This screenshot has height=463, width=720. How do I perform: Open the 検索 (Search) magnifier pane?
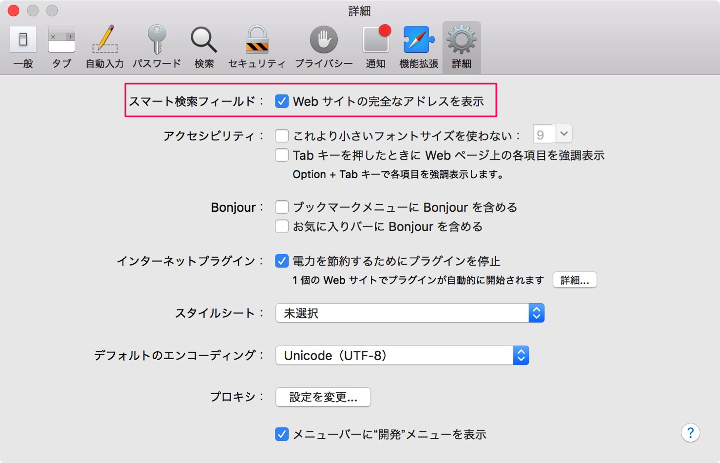point(204,47)
